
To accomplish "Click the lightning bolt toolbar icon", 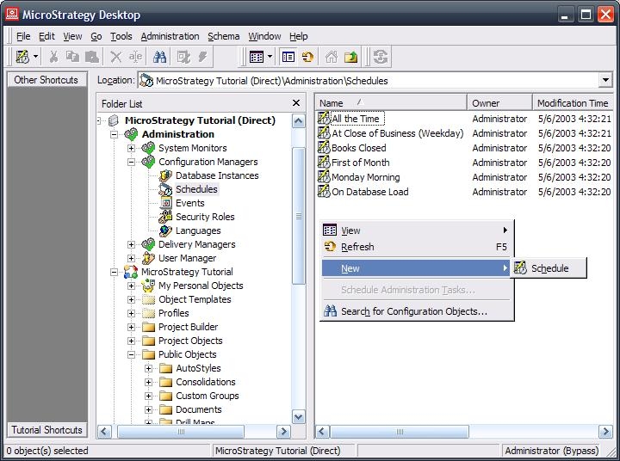I will (x=203, y=58).
